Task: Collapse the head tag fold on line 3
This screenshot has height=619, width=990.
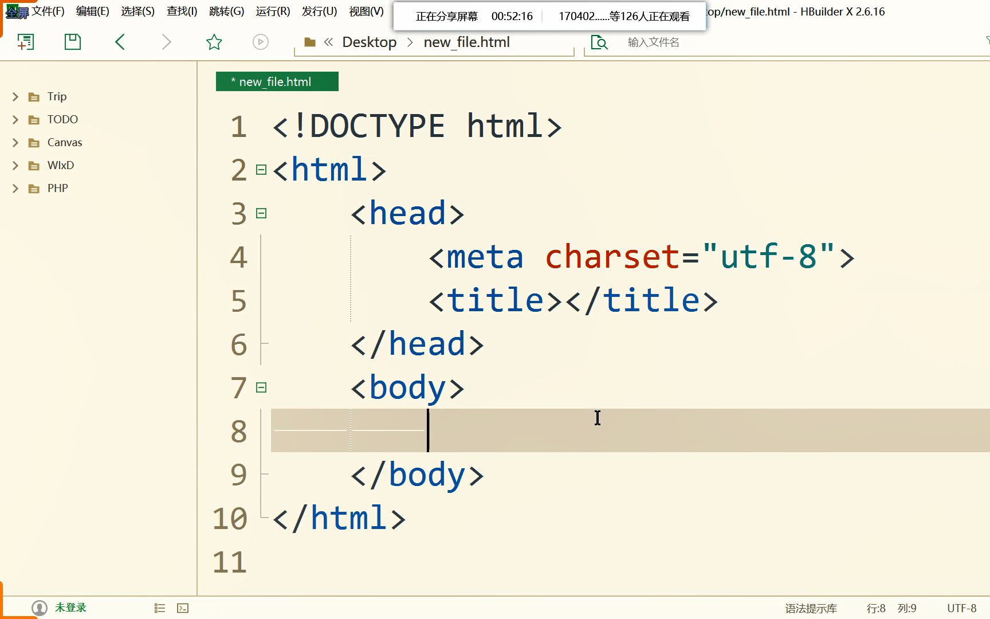Action: coord(261,213)
